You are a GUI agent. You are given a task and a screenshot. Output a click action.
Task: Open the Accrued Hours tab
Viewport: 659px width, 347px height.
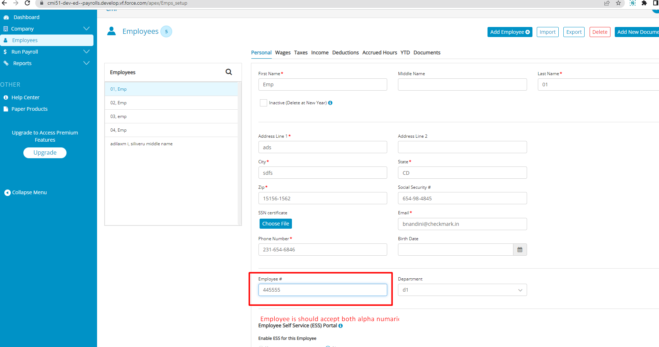point(380,52)
